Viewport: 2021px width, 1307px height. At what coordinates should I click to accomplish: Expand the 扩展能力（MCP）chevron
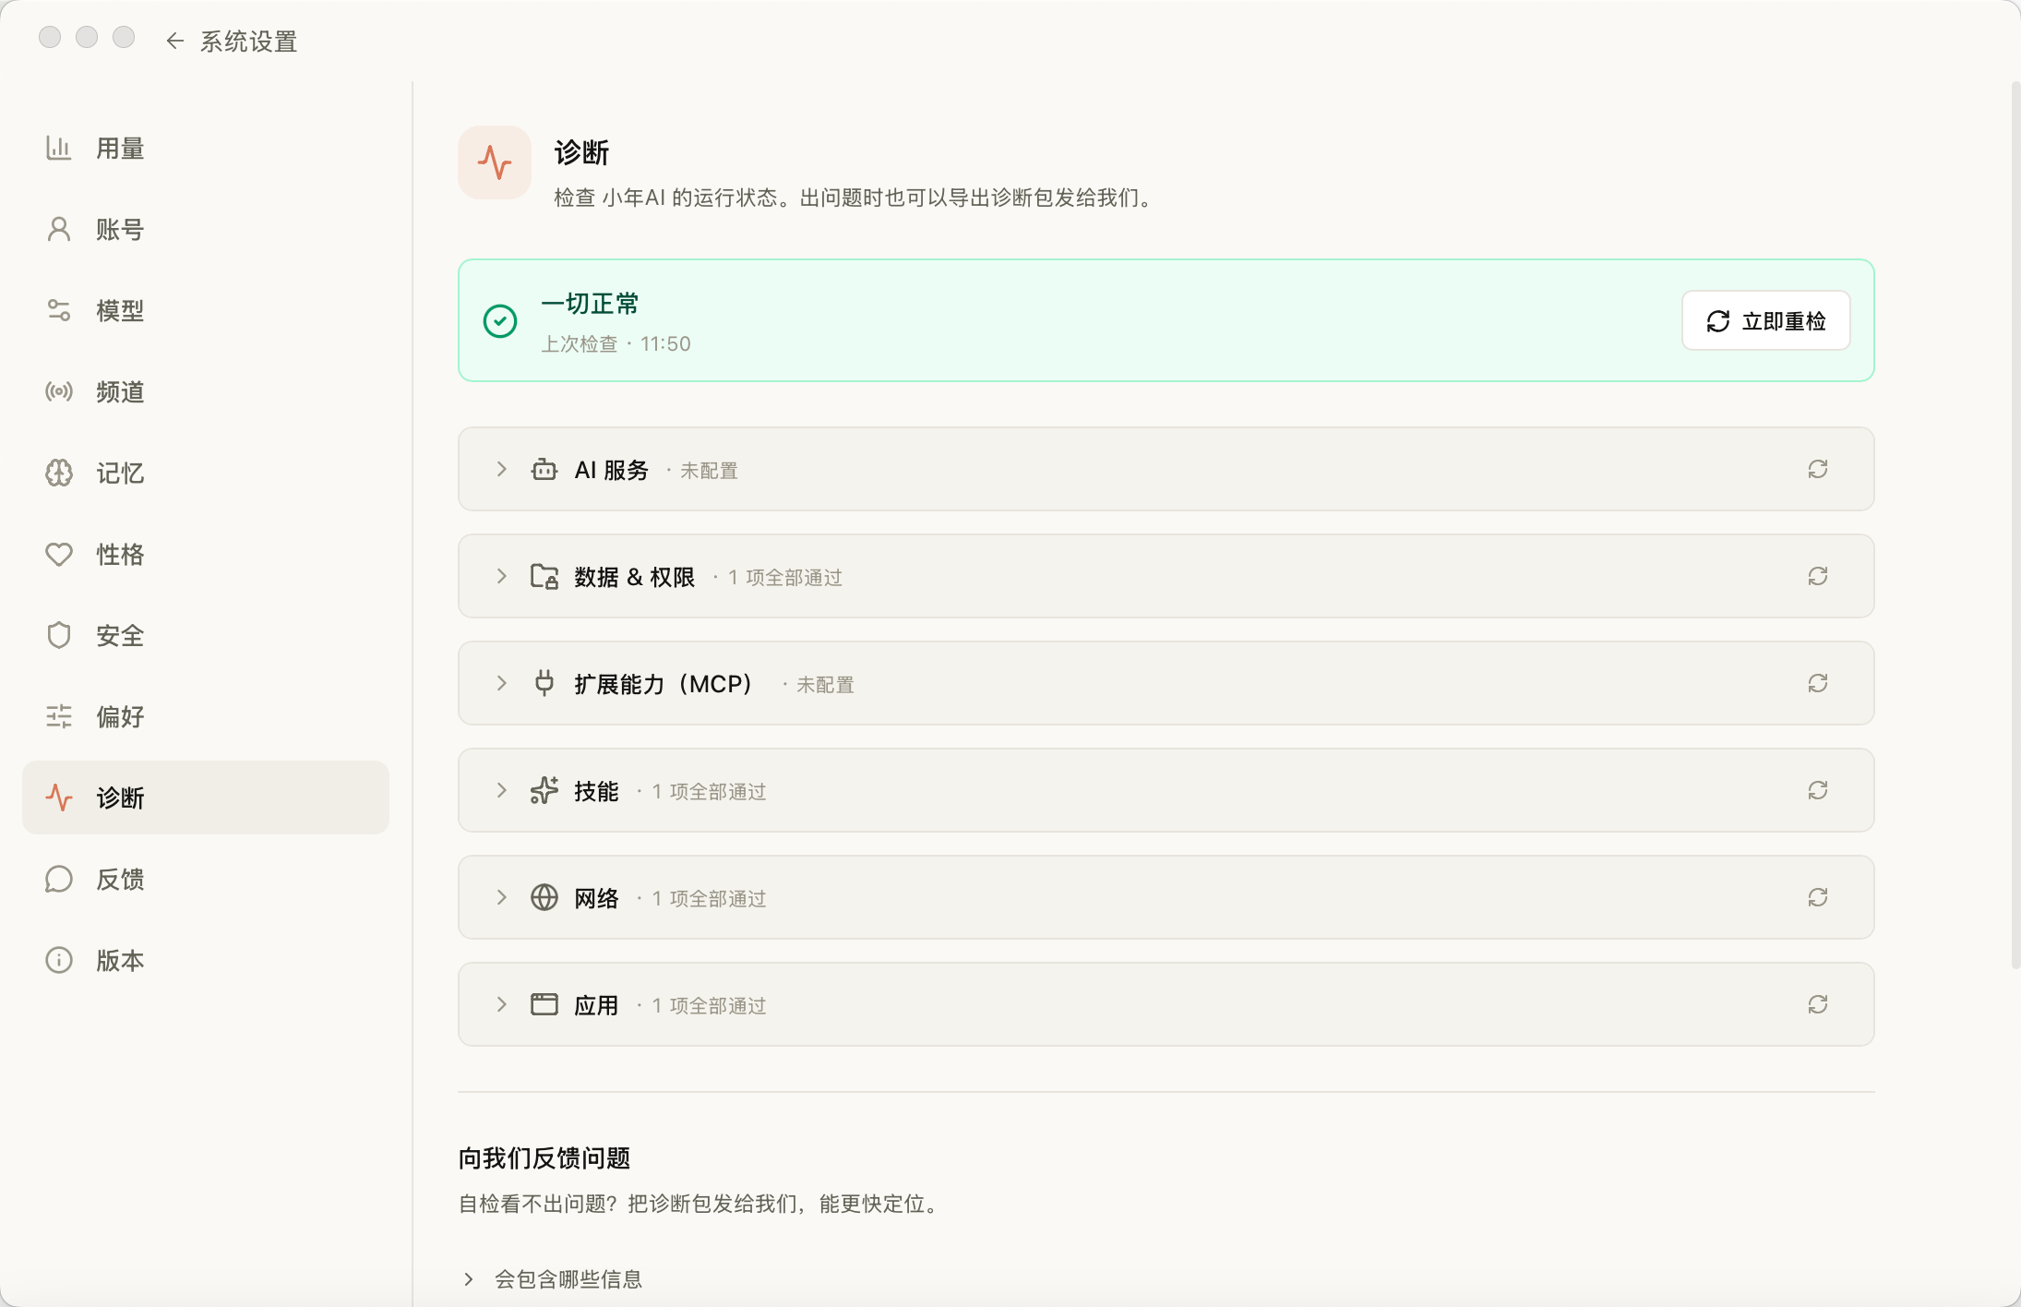click(502, 683)
